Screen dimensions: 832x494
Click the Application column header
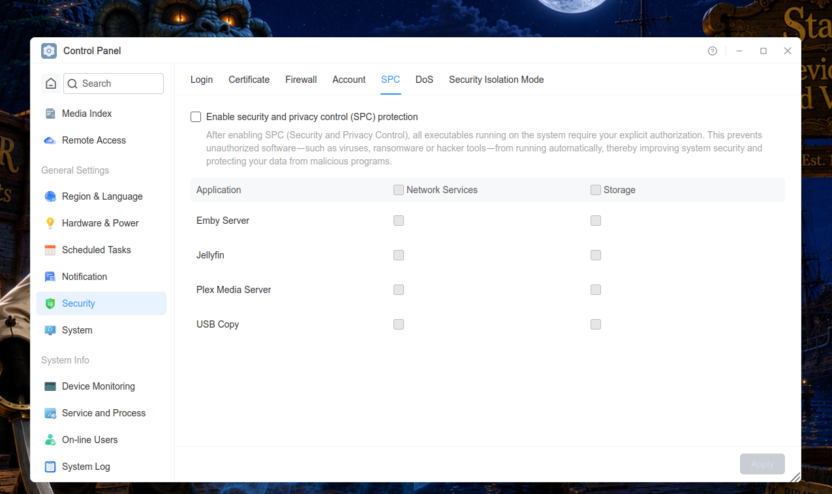click(x=219, y=190)
